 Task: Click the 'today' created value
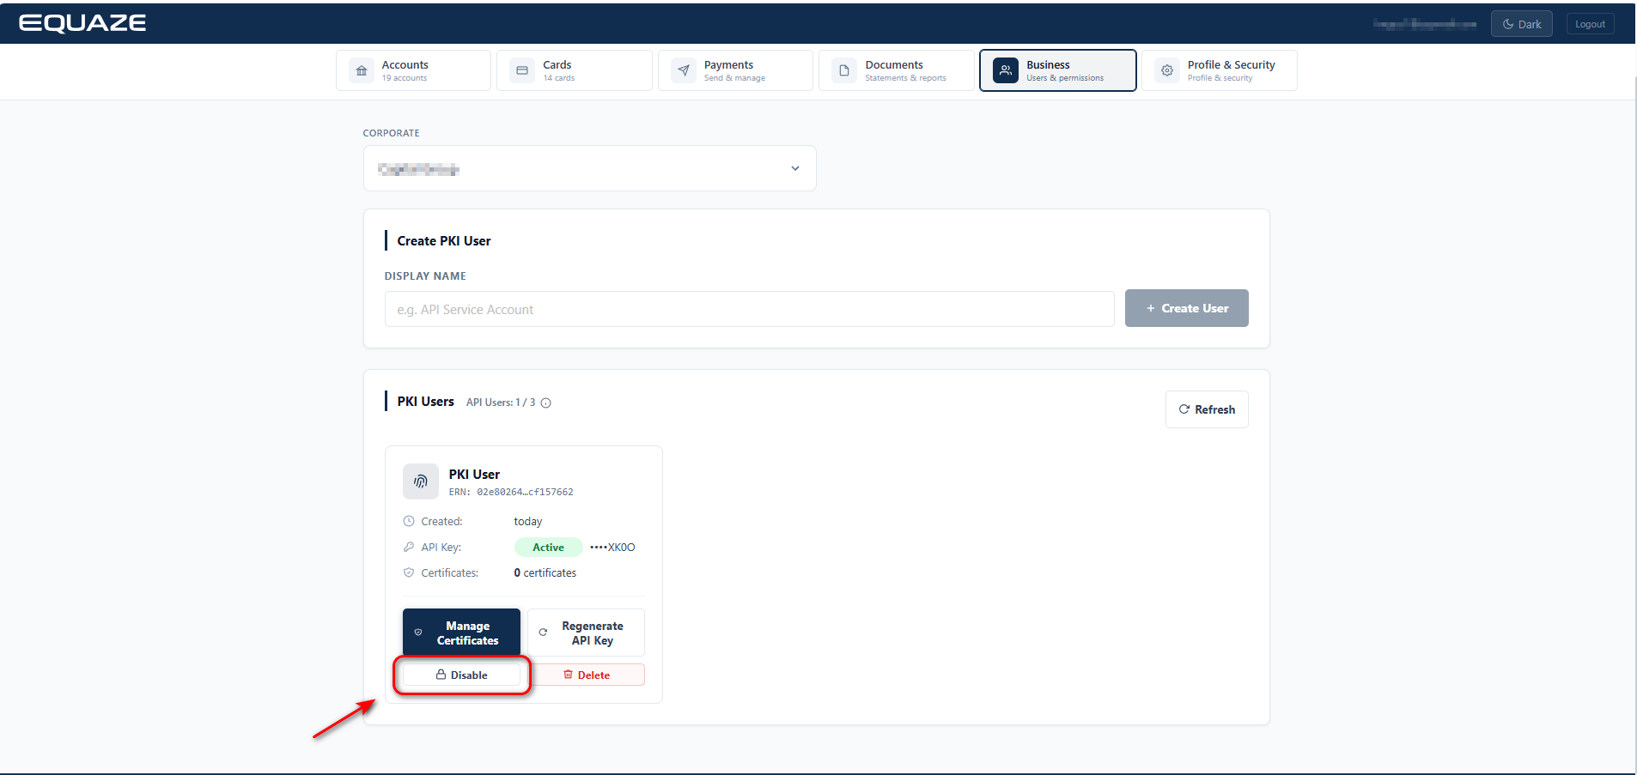[x=528, y=521]
